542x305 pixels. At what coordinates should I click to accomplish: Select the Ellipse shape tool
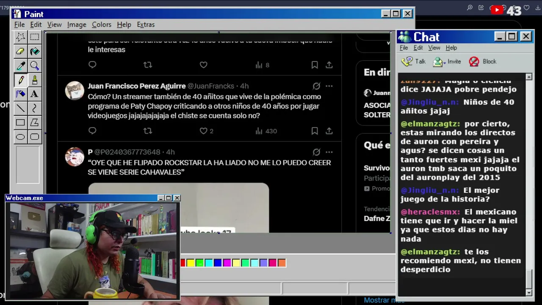[x=20, y=137]
